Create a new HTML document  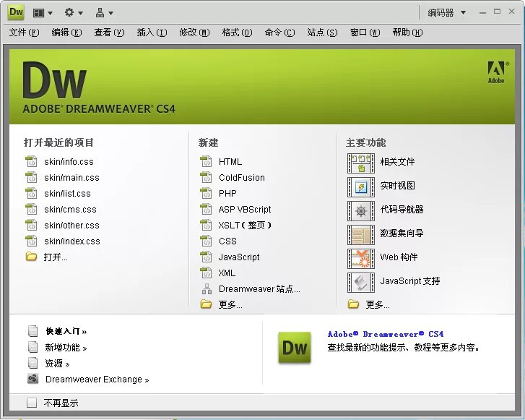pyautogui.click(x=230, y=161)
